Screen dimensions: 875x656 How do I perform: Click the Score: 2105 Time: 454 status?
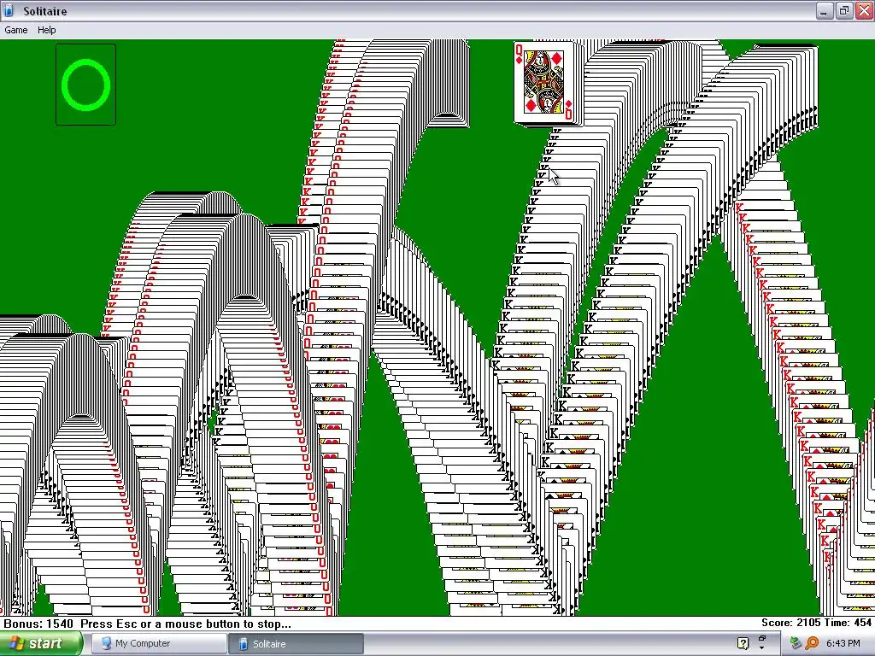tap(816, 623)
